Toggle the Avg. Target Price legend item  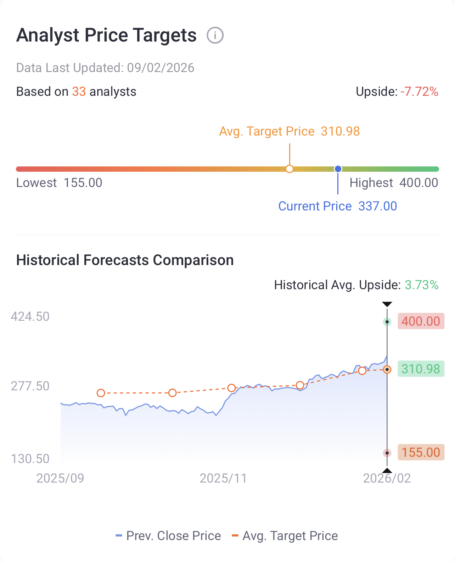[285, 536]
